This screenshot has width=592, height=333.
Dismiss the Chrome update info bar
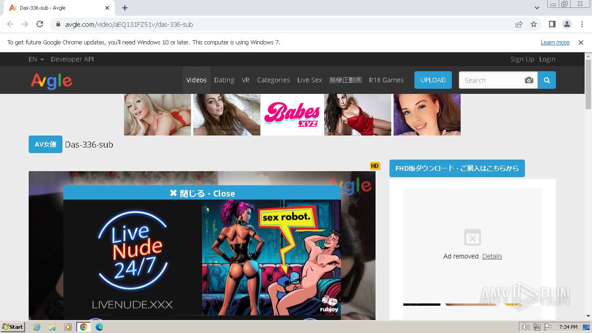point(581,43)
